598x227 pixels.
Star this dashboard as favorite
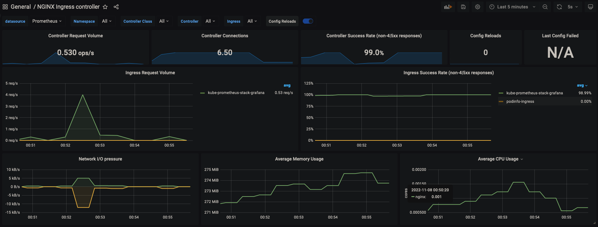(105, 7)
